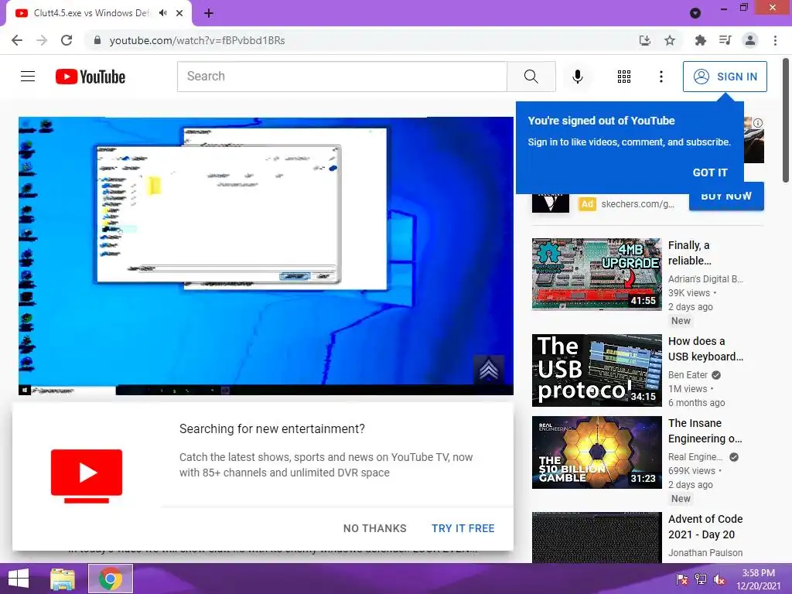The width and height of the screenshot is (792, 594).
Task: Reload the YouTube page
Action: click(67, 40)
